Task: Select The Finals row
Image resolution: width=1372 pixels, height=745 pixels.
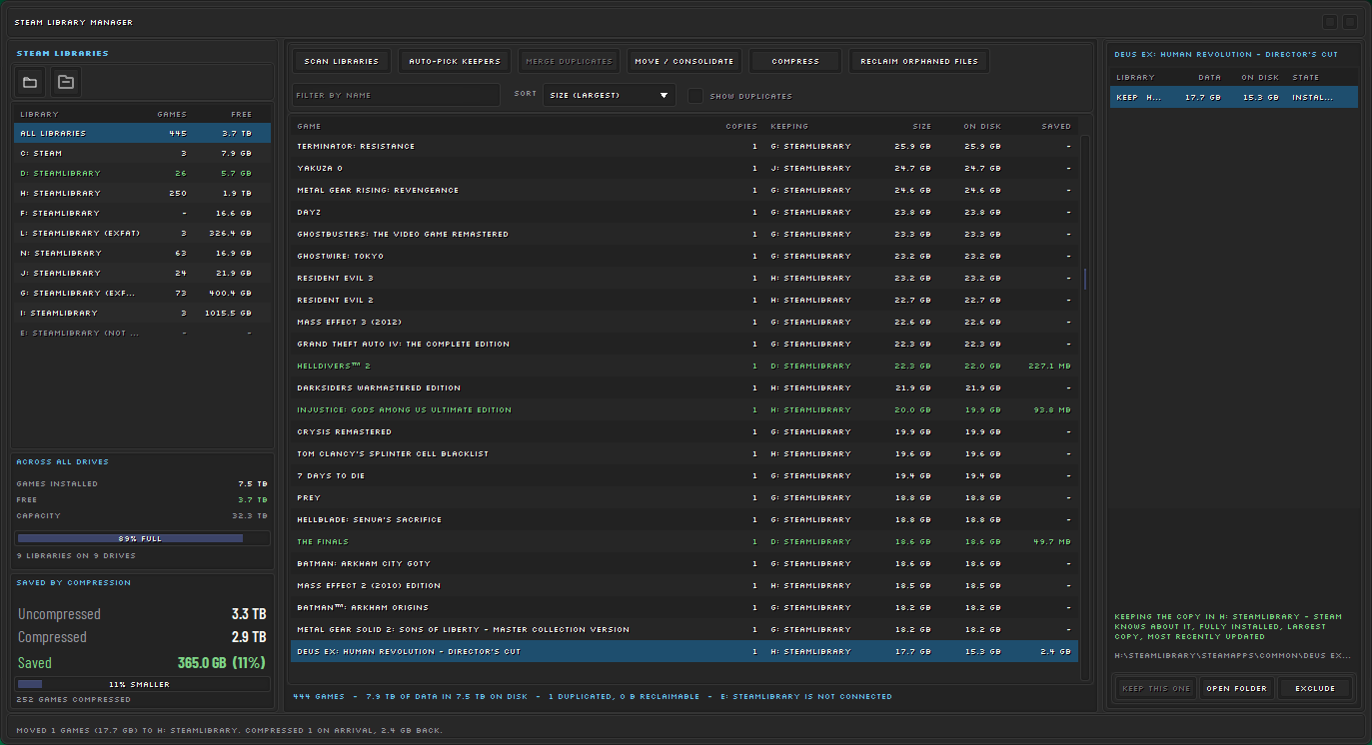Action: tap(685, 541)
